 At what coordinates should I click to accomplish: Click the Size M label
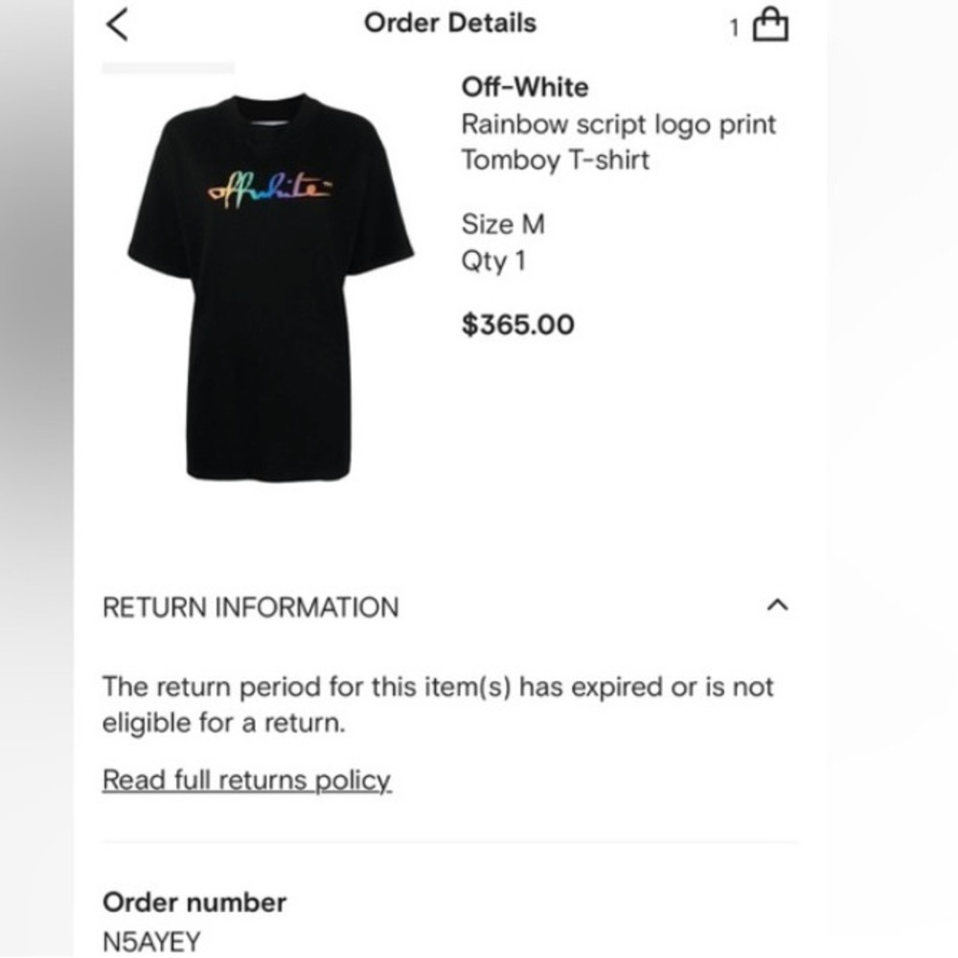[x=504, y=224]
